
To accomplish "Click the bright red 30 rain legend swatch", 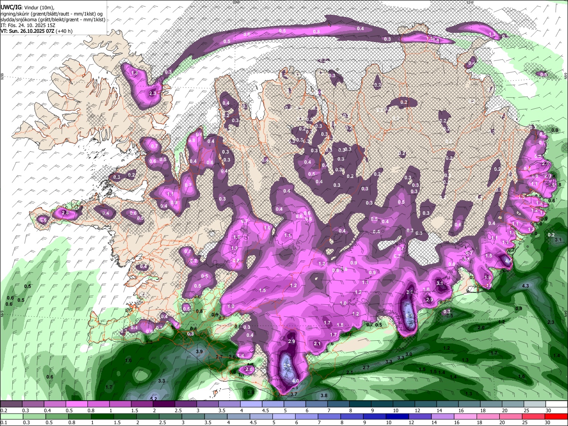I will pyautogui.click(x=556, y=417).
